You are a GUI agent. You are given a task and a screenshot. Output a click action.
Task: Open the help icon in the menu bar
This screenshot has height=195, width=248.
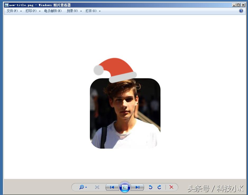point(241,11)
